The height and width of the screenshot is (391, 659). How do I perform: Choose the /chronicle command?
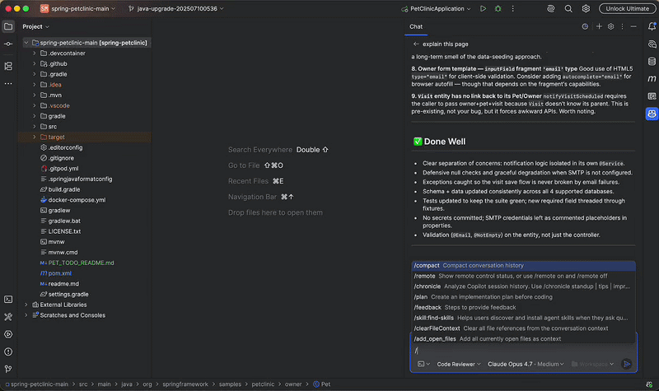523,286
